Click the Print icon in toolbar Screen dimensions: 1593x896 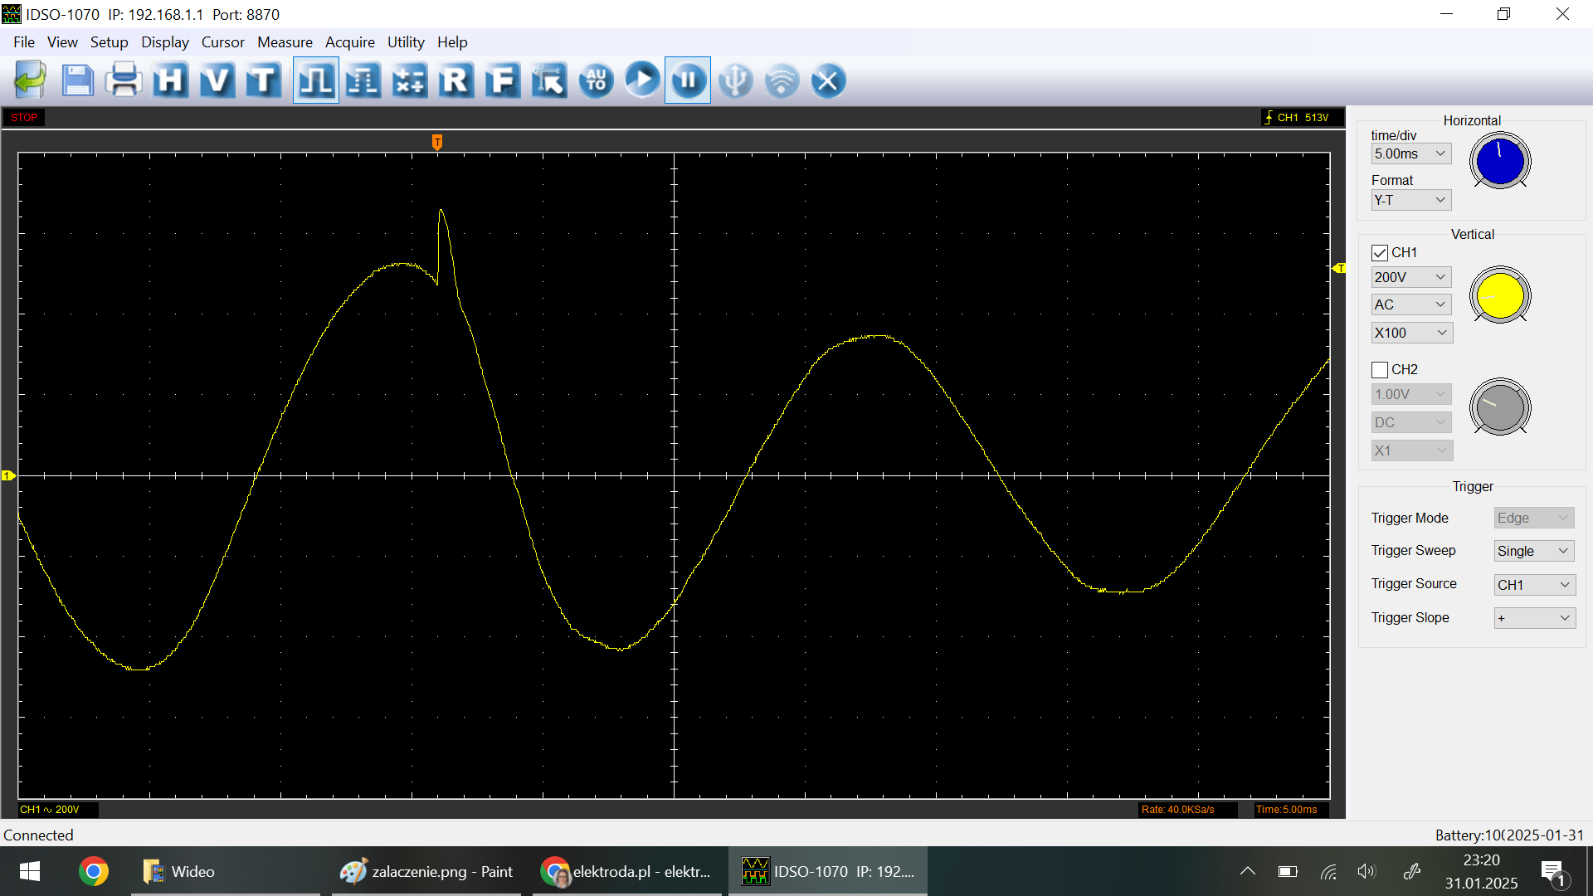click(x=124, y=80)
